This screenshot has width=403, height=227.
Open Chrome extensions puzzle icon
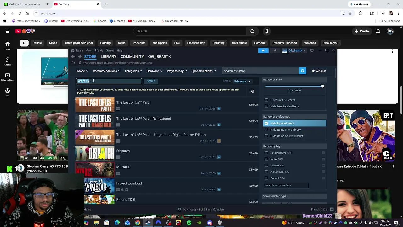coord(361,13)
